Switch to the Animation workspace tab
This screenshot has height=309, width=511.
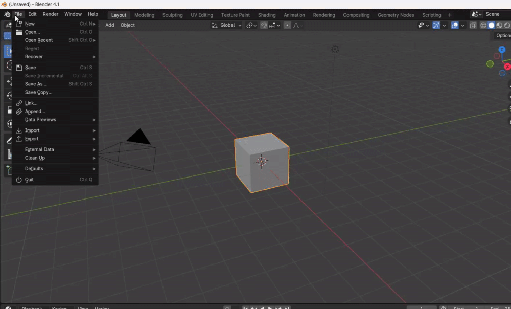pos(294,15)
